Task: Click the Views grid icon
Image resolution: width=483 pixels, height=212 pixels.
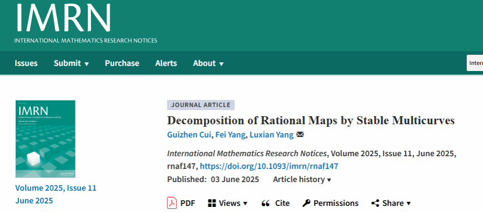Action: [x=212, y=203]
